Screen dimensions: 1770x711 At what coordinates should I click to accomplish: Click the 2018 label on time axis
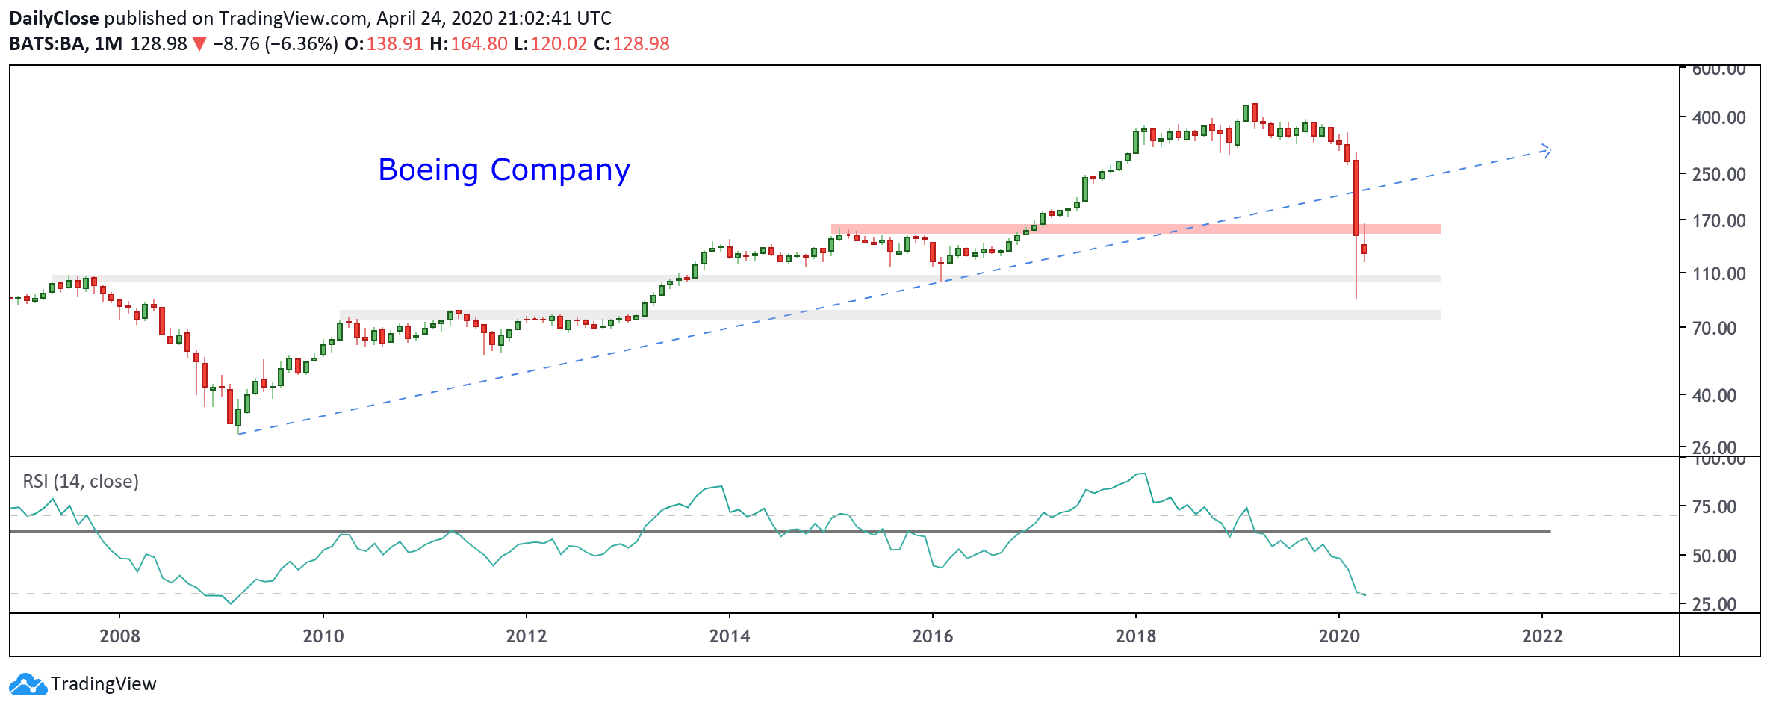pos(1135,636)
